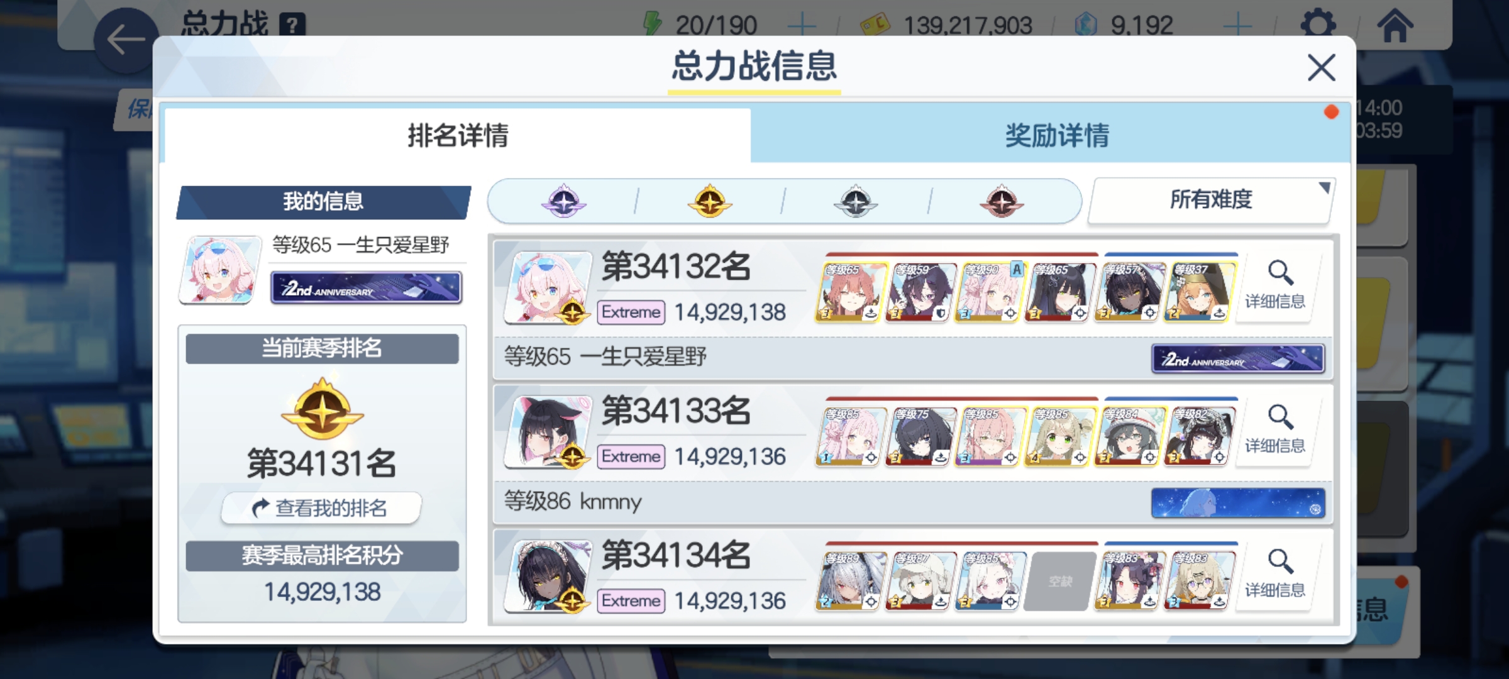View 详细信息 for rank 34134

pyautogui.click(x=1275, y=575)
